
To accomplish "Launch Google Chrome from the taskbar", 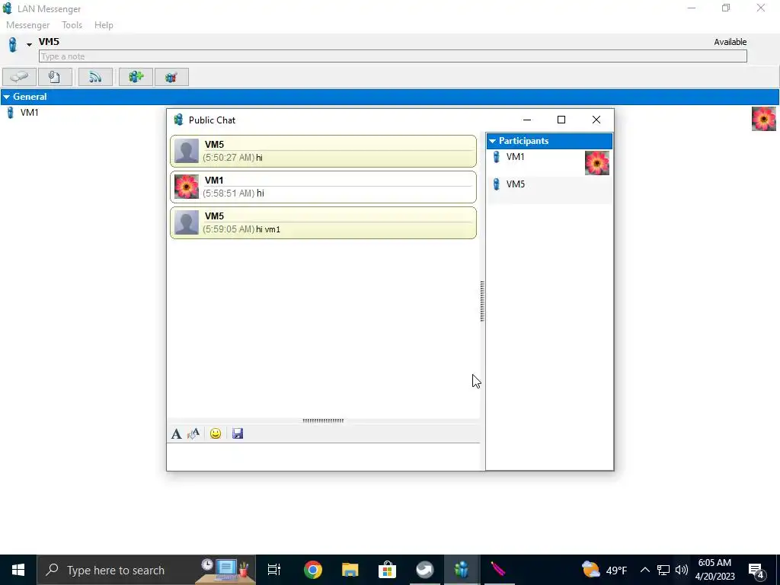I will tap(313, 570).
